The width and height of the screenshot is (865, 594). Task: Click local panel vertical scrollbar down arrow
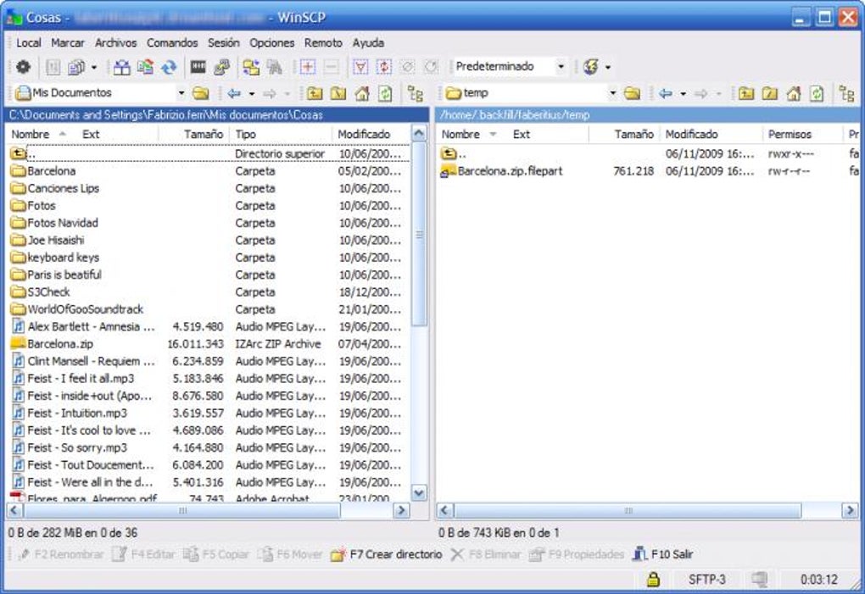(419, 493)
